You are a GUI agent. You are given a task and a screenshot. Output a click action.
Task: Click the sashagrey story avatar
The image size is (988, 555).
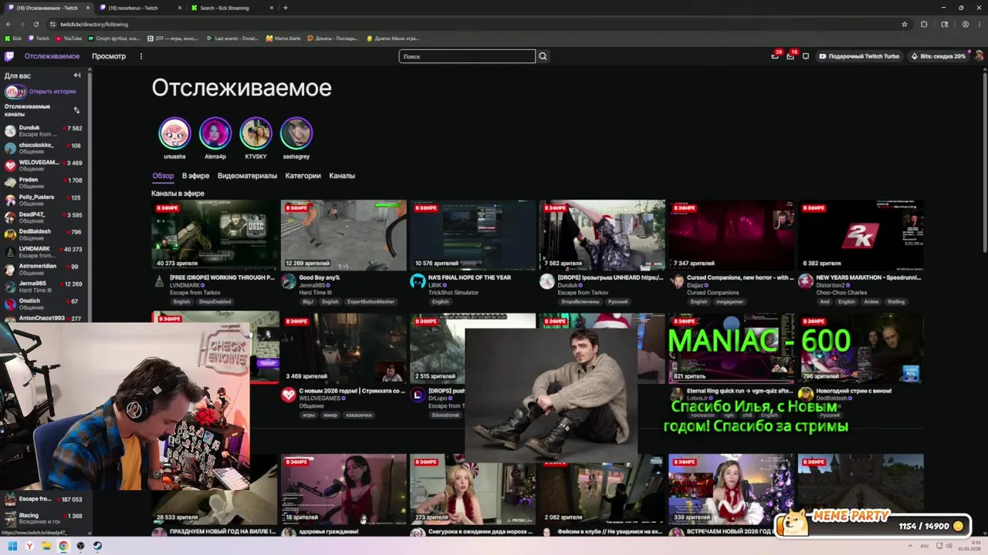pyautogui.click(x=296, y=133)
